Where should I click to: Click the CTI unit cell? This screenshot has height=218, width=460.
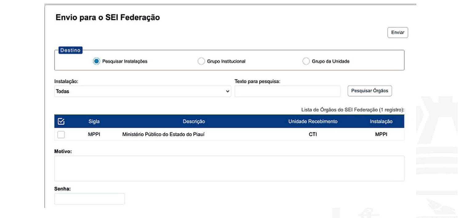tap(313, 135)
